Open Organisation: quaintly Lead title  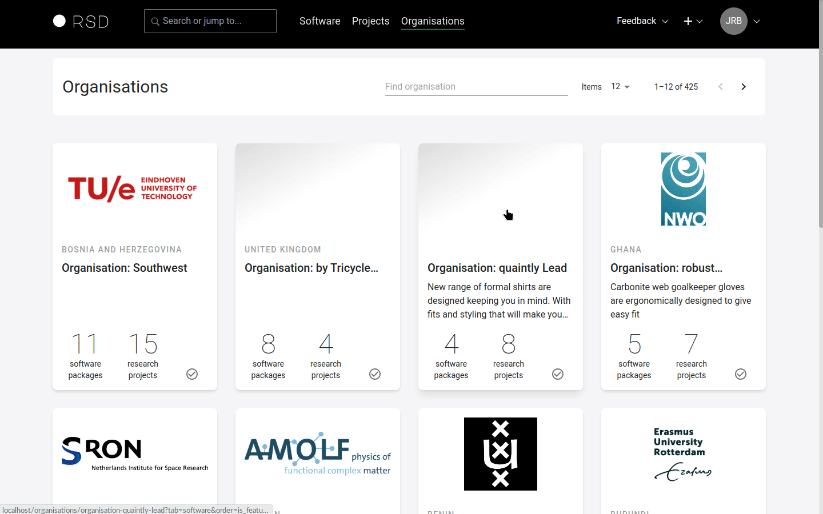tap(497, 268)
